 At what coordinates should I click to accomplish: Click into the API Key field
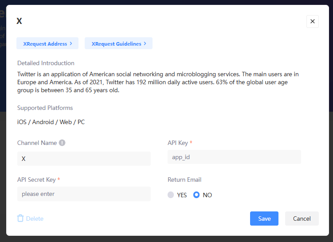(234, 157)
